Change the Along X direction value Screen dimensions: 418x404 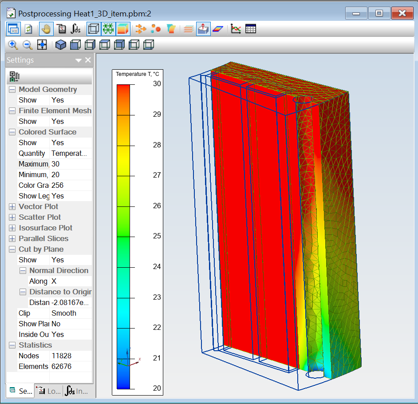click(71, 281)
